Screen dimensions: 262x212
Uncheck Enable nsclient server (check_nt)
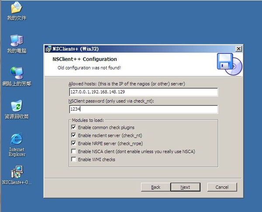click(x=73, y=135)
